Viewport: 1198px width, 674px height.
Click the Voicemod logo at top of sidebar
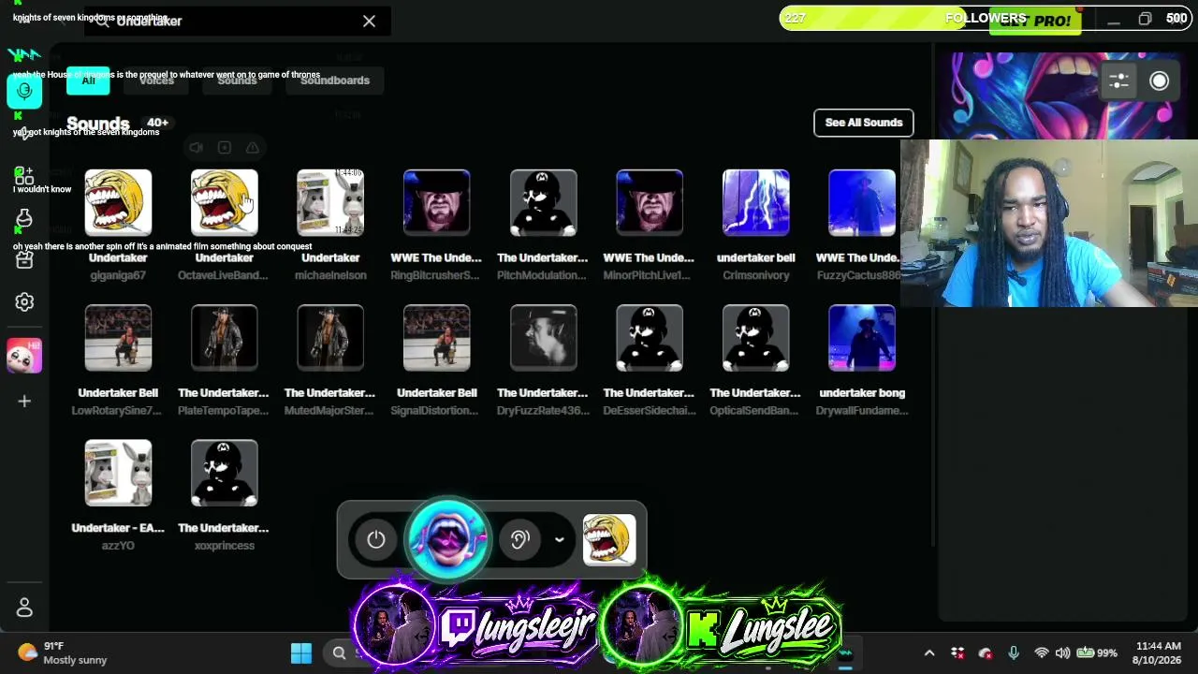(x=24, y=55)
